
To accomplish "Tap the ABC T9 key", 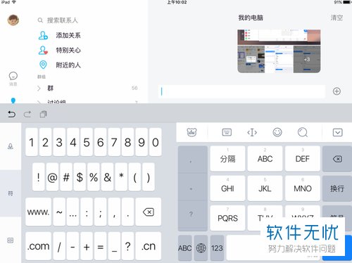I will coord(265,159).
